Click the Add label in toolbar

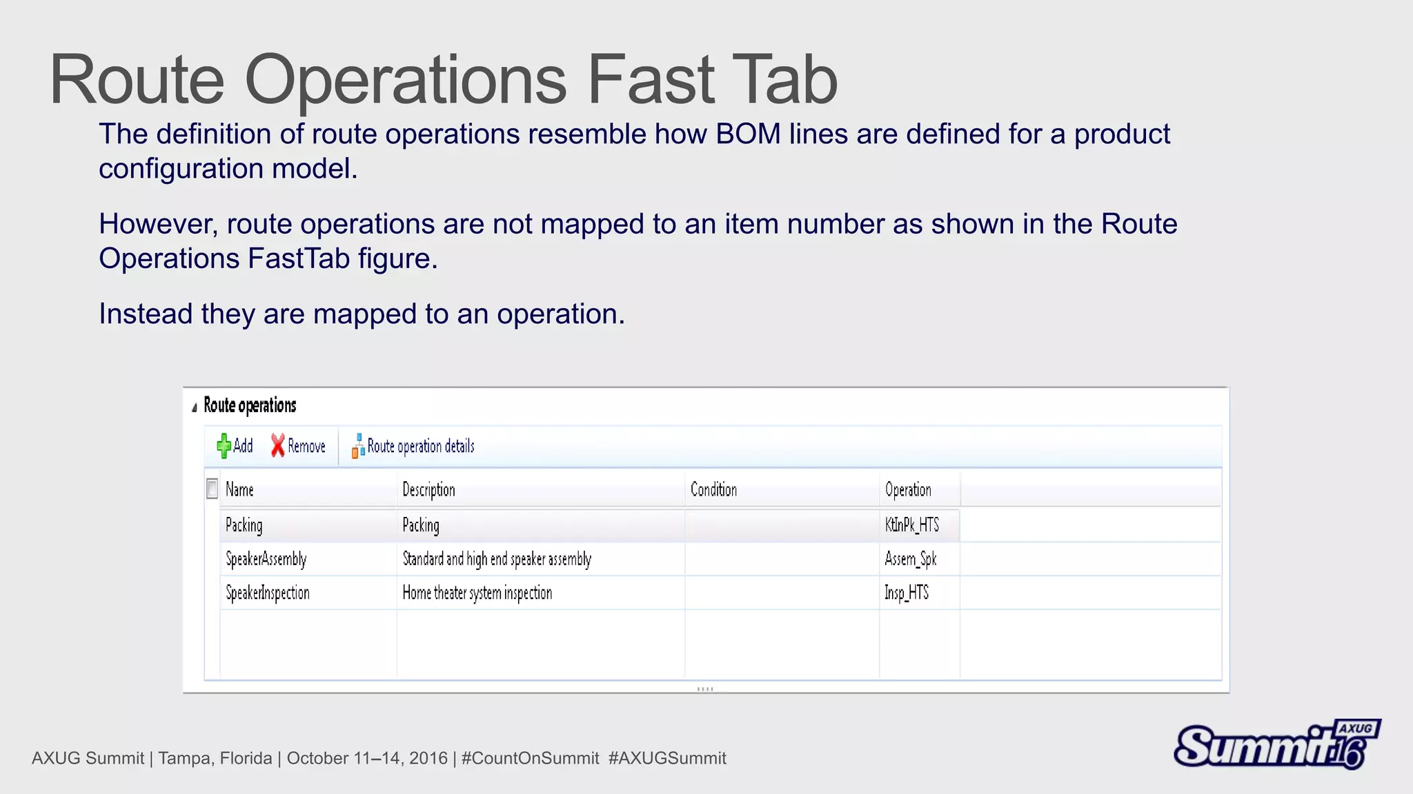point(243,446)
